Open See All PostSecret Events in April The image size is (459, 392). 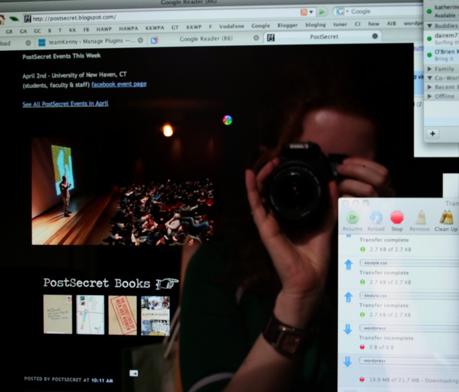[x=65, y=104]
